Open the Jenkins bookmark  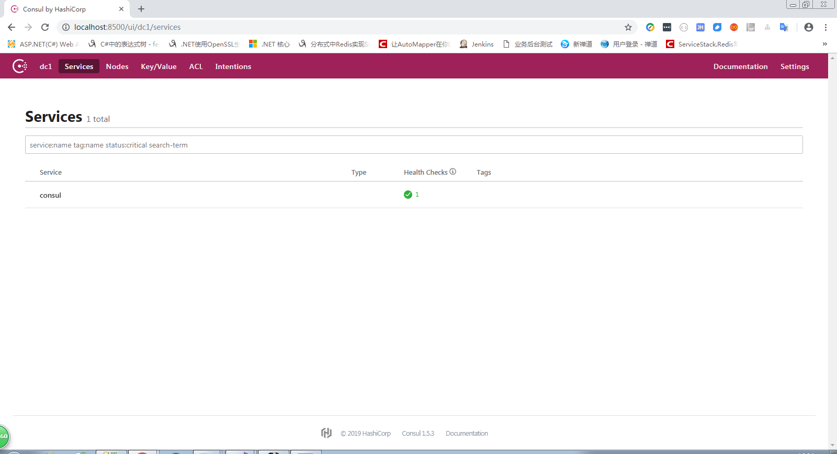(477, 44)
